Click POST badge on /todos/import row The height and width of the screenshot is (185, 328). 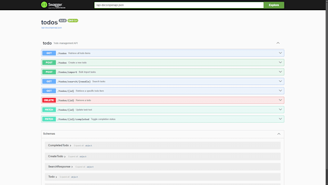(x=49, y=72)
